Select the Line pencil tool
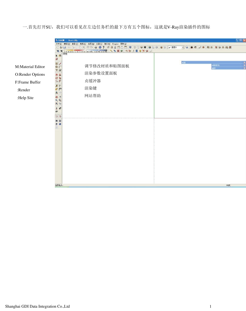The width and height of the screenshot is (246, 311). [x=60, y=64]
